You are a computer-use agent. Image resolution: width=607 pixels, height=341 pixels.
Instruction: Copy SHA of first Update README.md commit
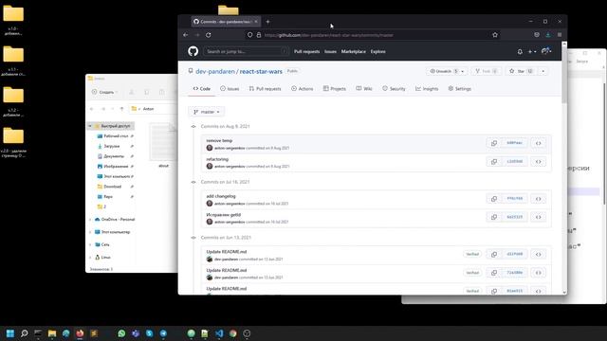click(x=494, y=255)
